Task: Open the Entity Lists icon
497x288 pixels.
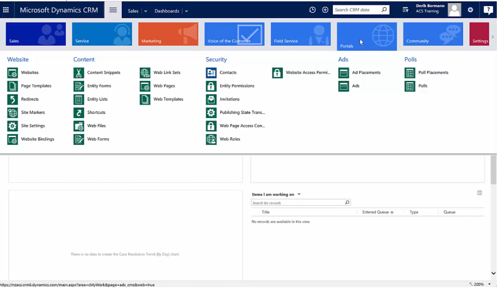Action: (x=79, y=99)
